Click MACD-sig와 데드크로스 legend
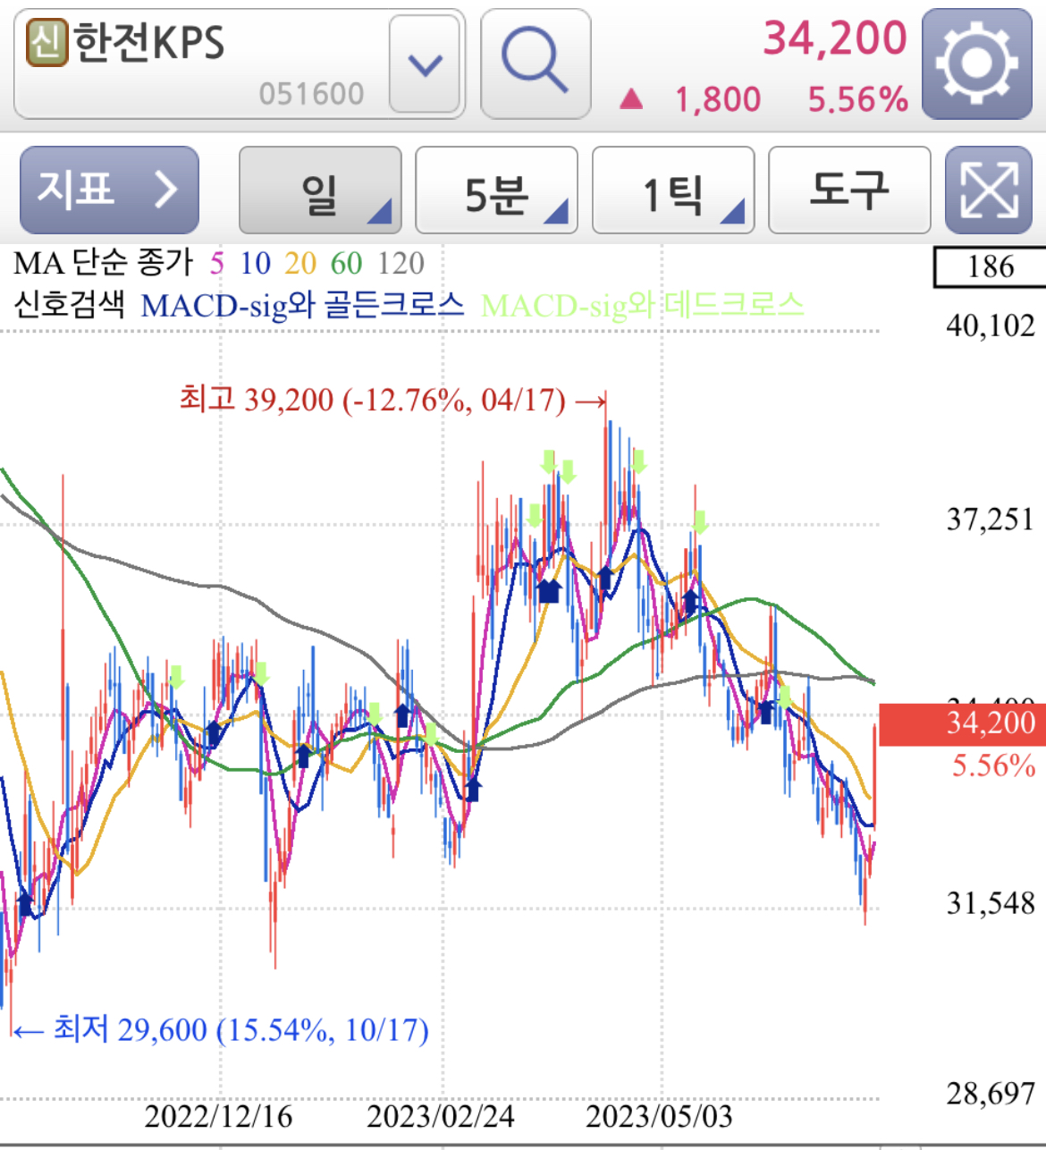 pyautogui.click(x=642, y=305)
